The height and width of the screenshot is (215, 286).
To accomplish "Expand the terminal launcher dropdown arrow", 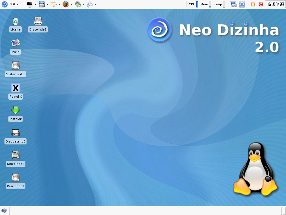I will click(x=35, y=4).
